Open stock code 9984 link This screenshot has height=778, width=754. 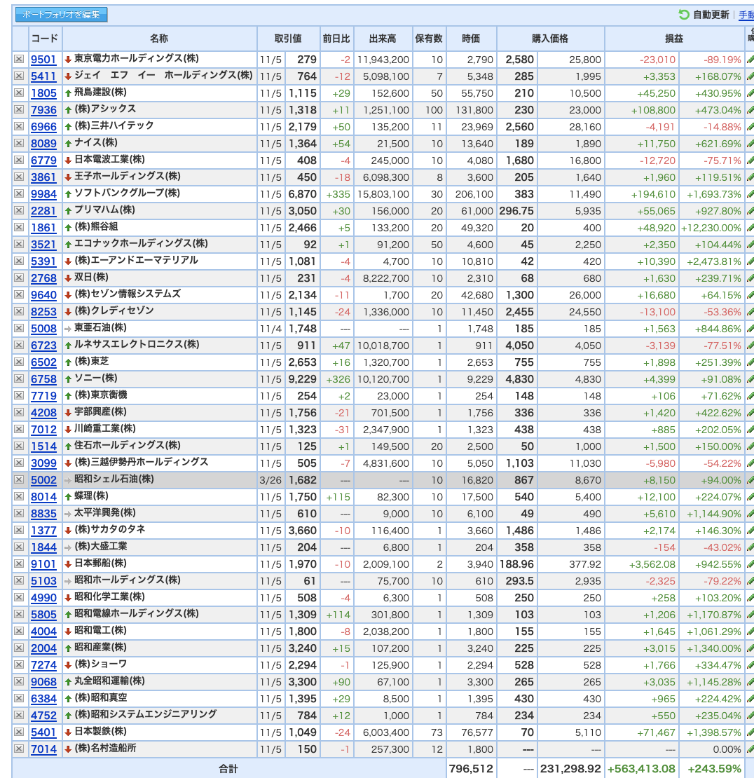coord(43,194)
